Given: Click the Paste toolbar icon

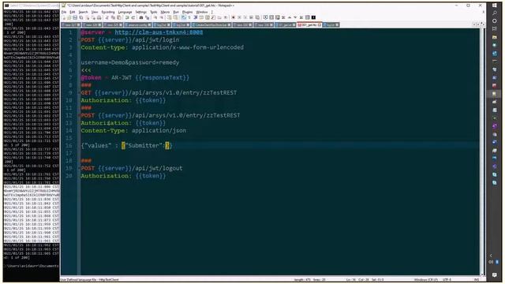Looking at the screenshot, I should point(119,17).
